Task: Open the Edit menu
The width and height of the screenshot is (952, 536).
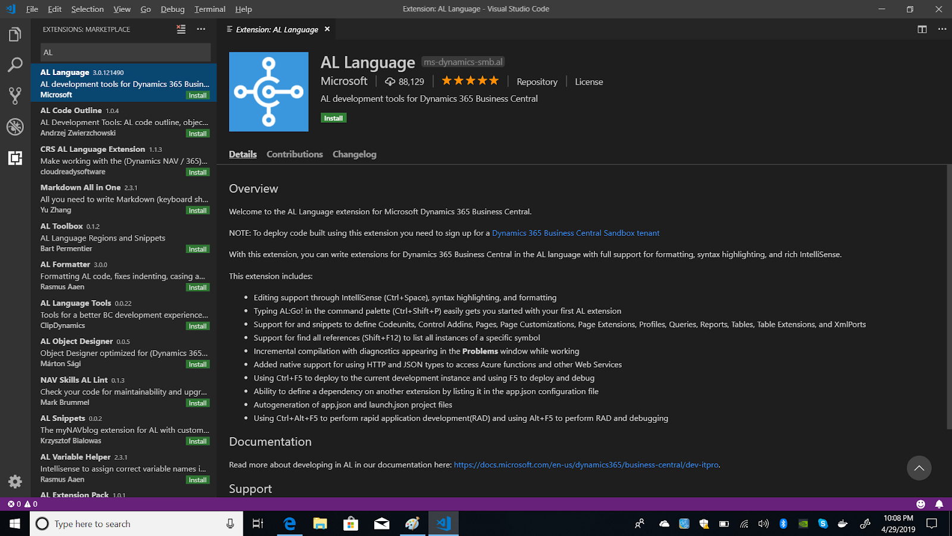Action: pyautogui.click(x=55, y=9)
